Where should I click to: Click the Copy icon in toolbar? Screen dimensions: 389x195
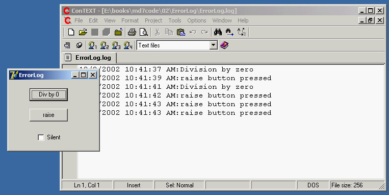tap(169, 32)
